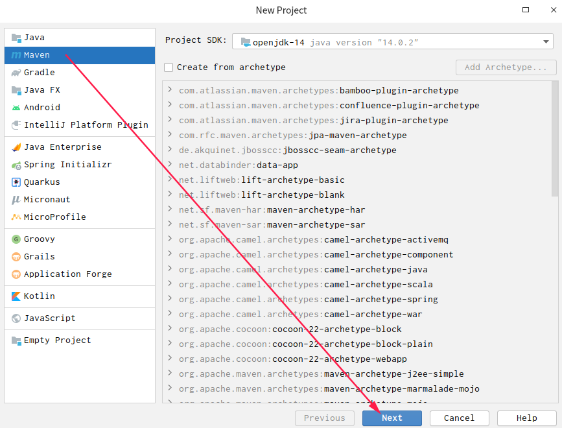
Task: Select camel-archetype-component row text
Action: pyautogui.click(x=316, y=255)
